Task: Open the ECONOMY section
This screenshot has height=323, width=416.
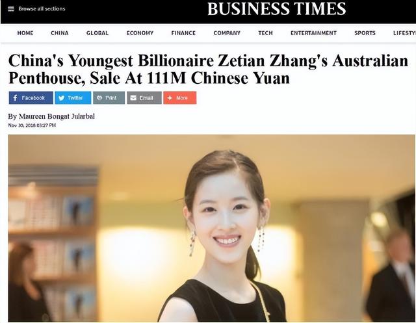Action: [140, 33]
